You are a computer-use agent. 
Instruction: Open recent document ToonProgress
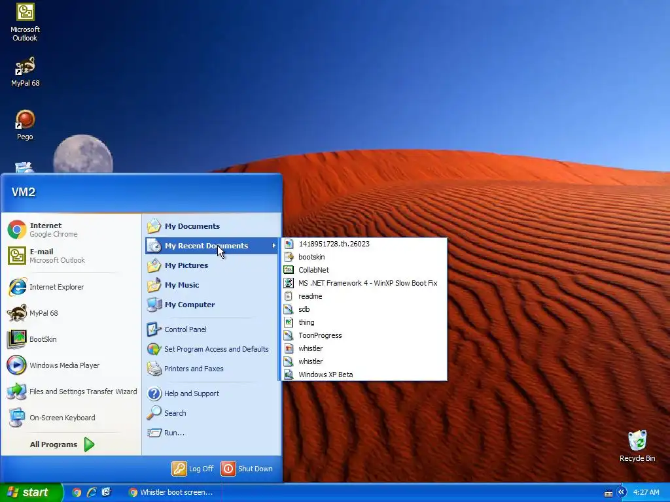click(x=364, y=335)
